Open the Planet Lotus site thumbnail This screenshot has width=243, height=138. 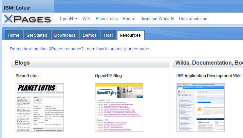point(40,107)
